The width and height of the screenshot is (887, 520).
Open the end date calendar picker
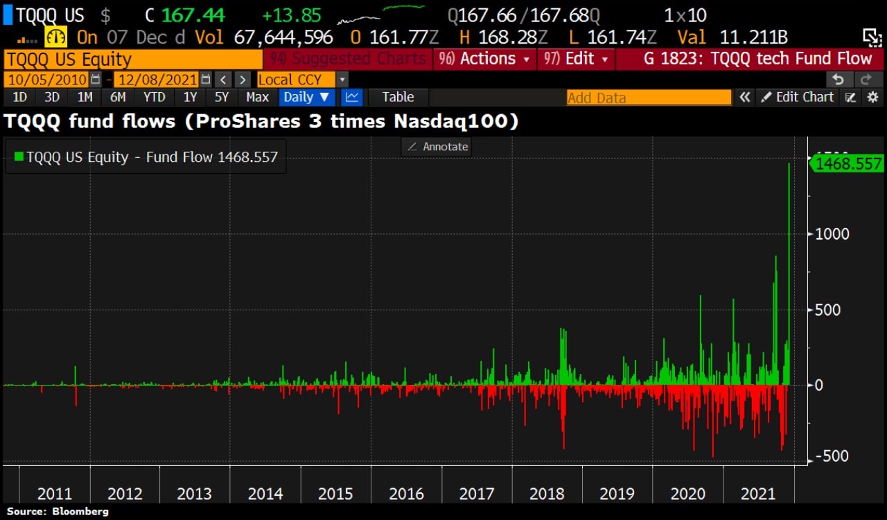(205, 80)
